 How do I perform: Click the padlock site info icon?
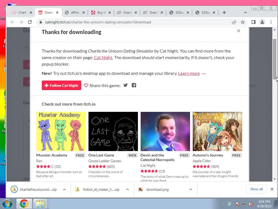point(41,22)
